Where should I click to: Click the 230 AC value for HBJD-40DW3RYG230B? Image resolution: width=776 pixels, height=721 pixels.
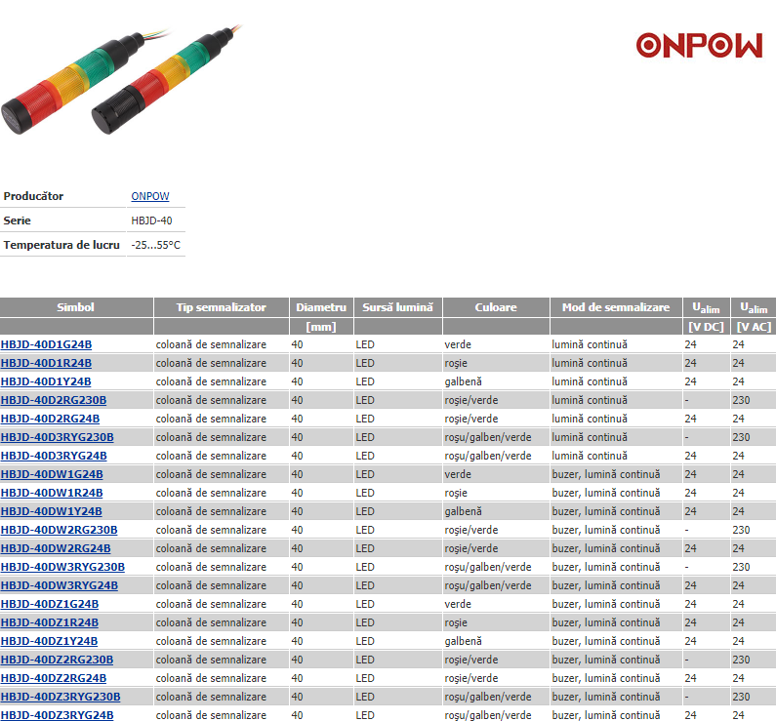(x=742, y=567)
